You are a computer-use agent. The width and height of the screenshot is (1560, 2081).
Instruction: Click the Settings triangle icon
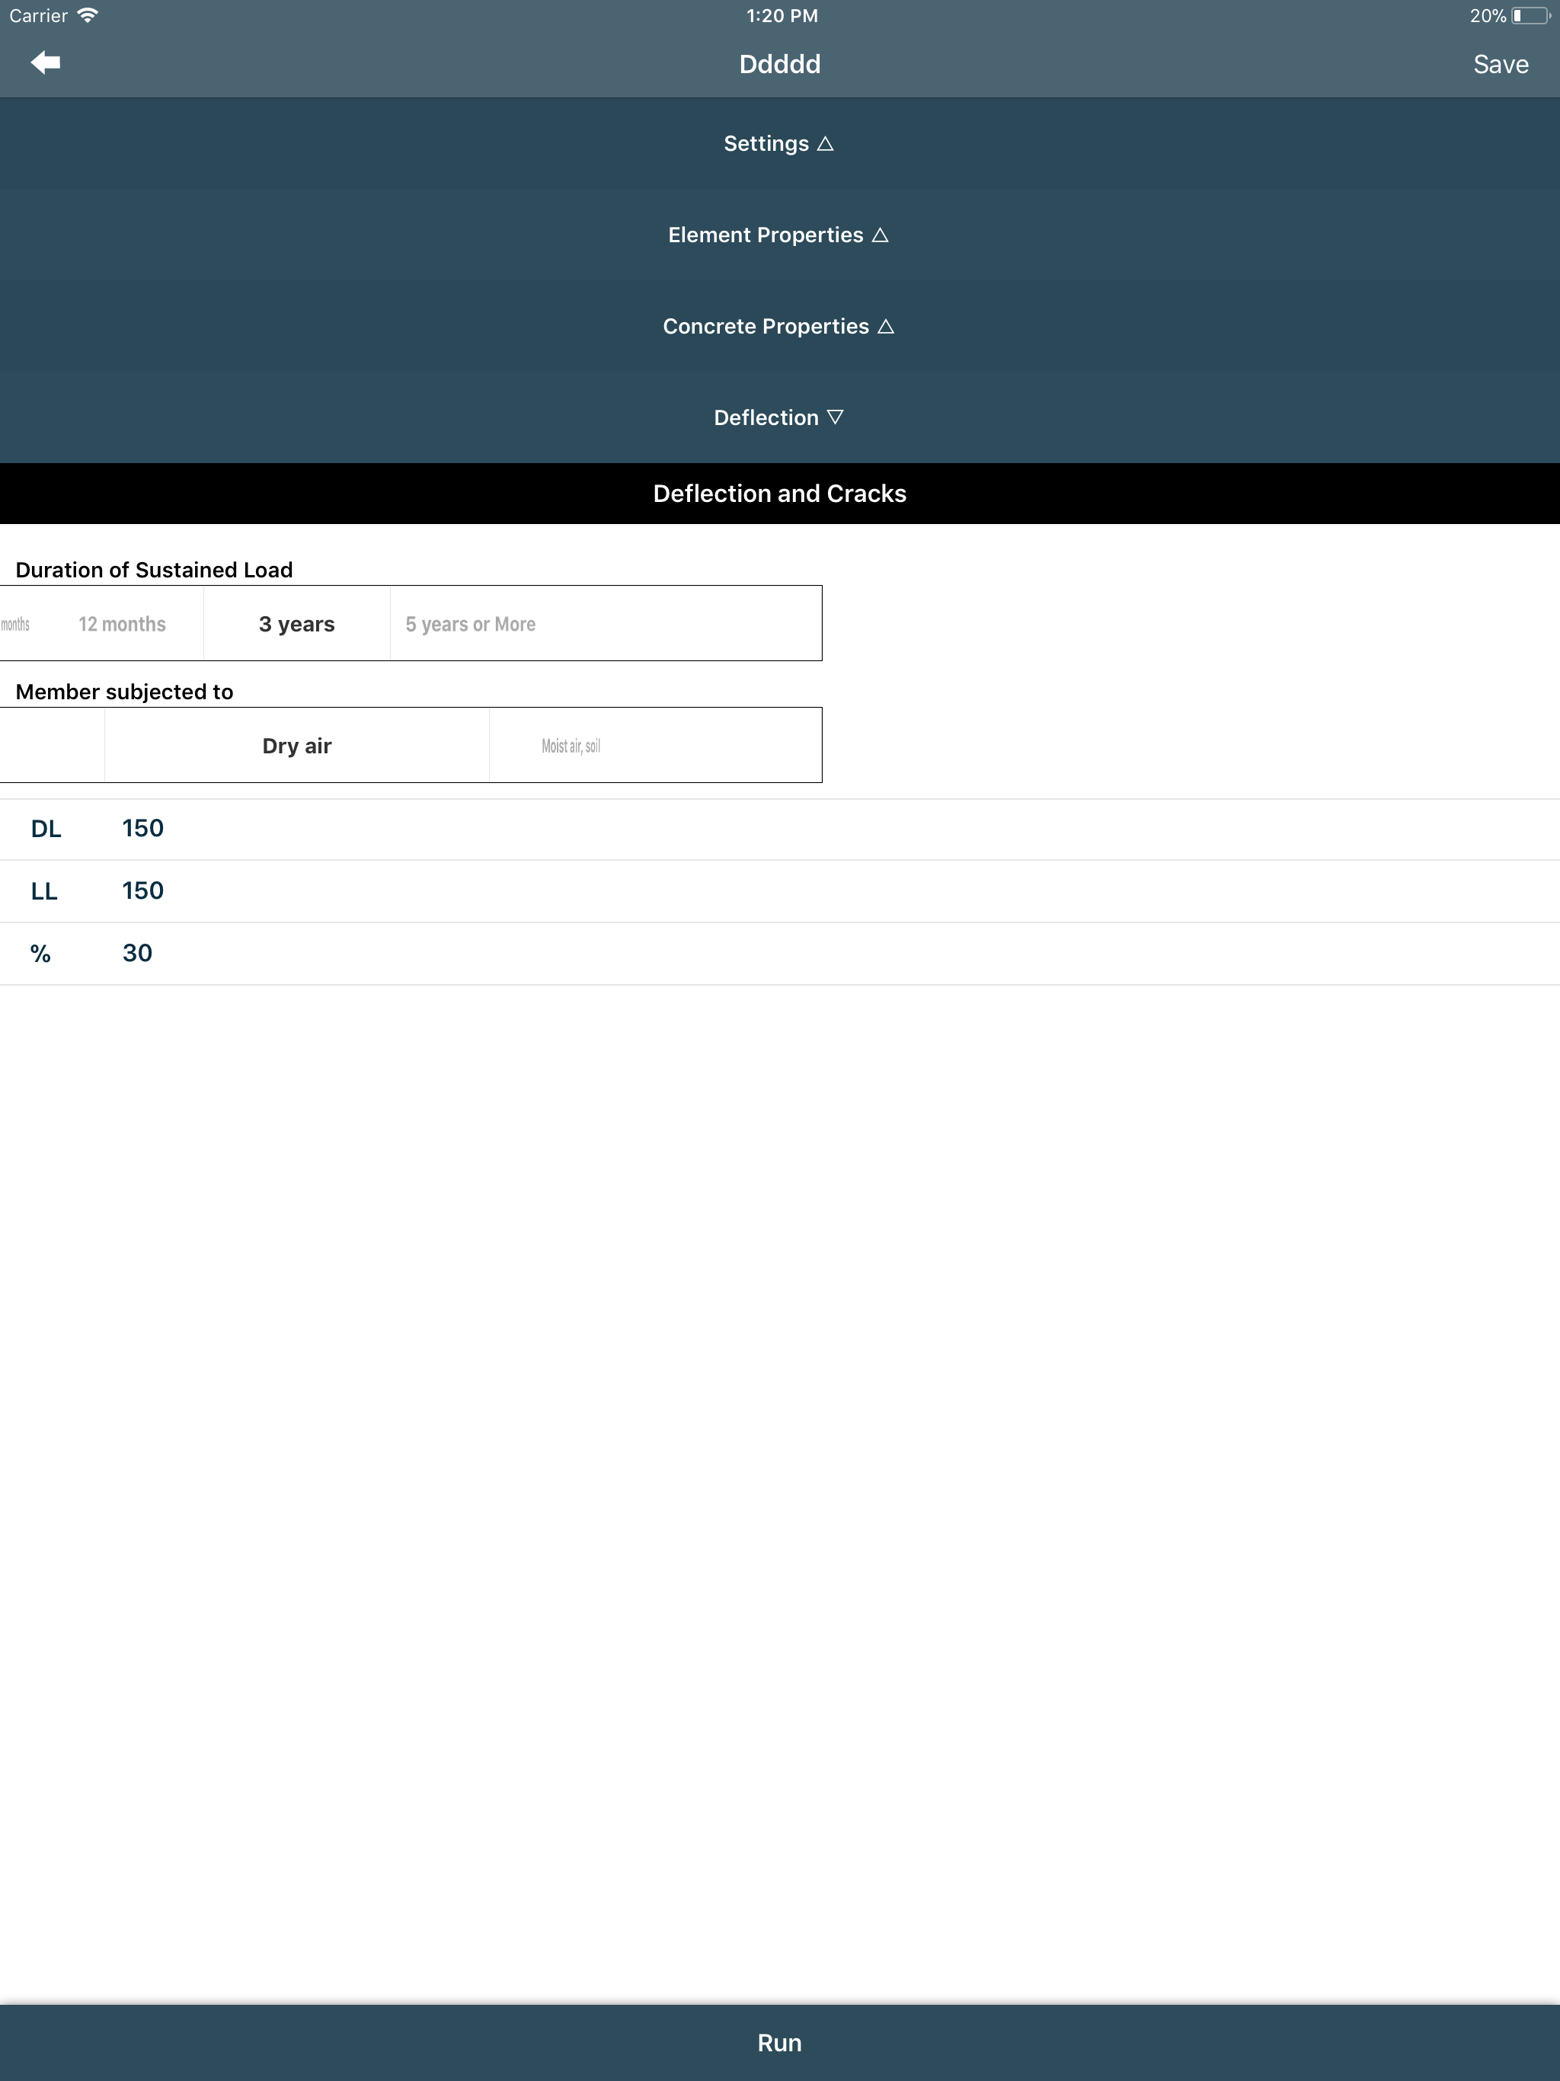pyautogui.click(x=825, y=144)
